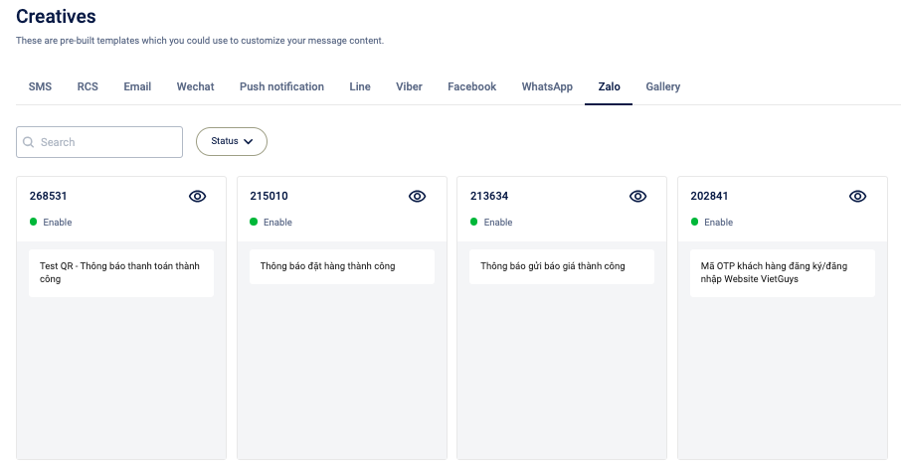Switch to the Viber tab
The height and width of the screenshot is (466, 901).
click(409, 86)
